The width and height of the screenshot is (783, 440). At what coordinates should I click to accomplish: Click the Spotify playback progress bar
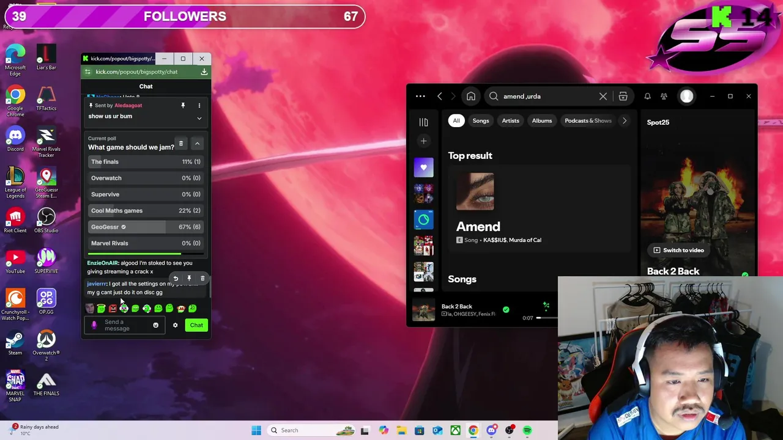point(547,318)
